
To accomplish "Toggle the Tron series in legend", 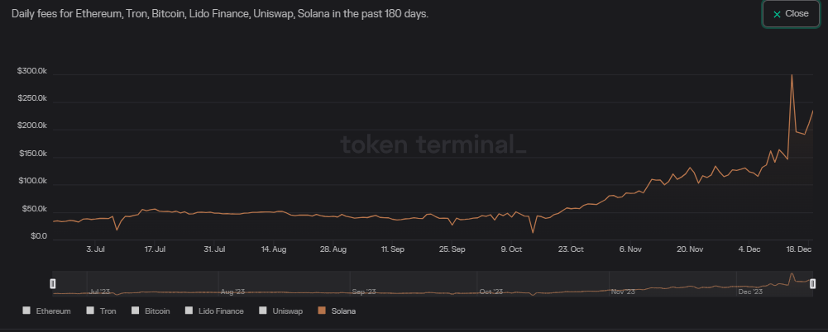I will click(101, 311).
